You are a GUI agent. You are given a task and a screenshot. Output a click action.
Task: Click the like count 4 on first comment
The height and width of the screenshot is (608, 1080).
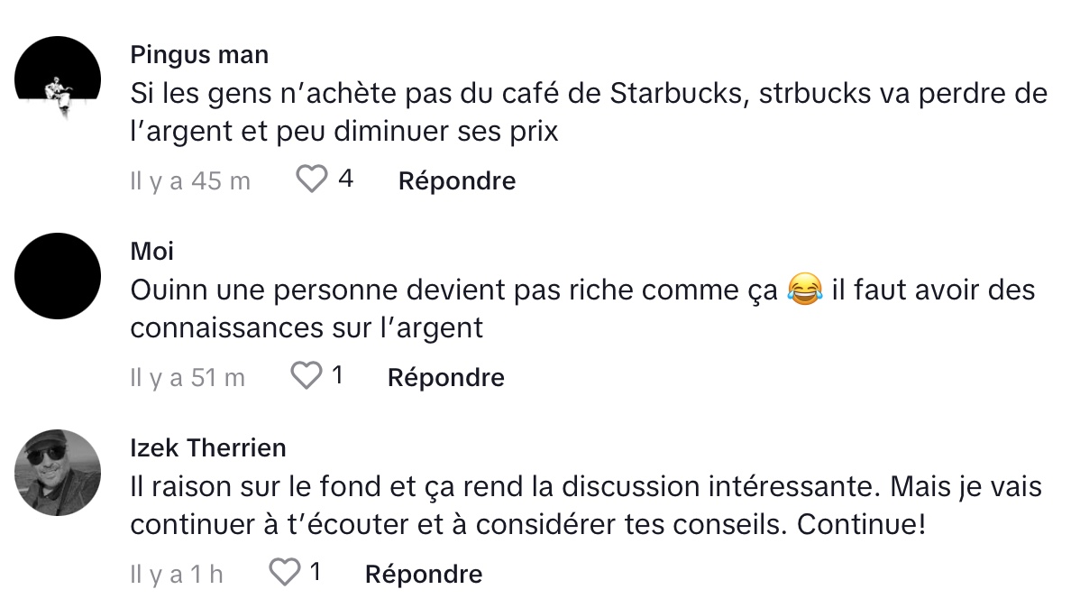tap(346, 179)
